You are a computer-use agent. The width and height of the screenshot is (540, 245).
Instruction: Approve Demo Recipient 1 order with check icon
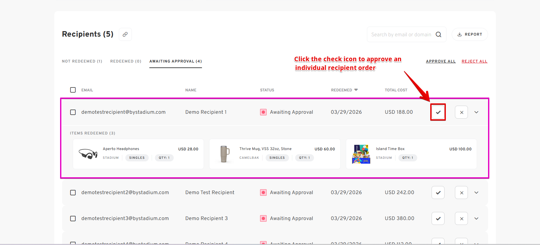[438, 112]
